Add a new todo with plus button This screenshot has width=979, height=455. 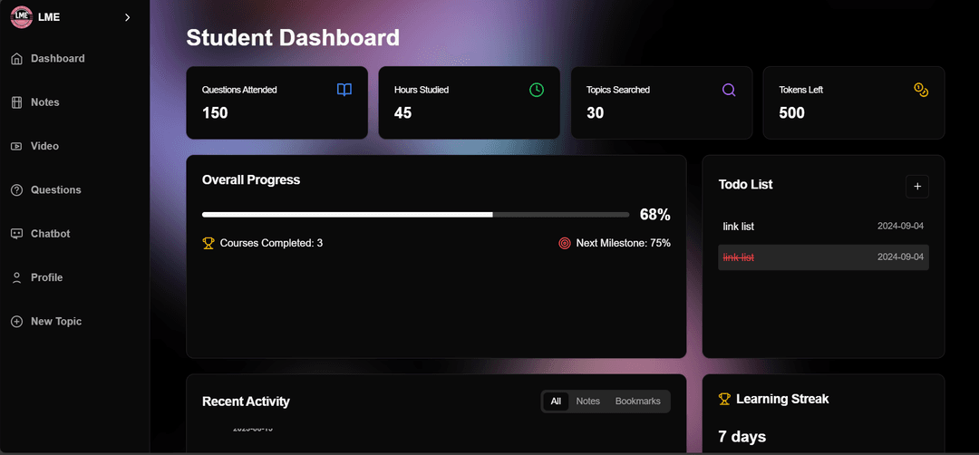(917, 186)
